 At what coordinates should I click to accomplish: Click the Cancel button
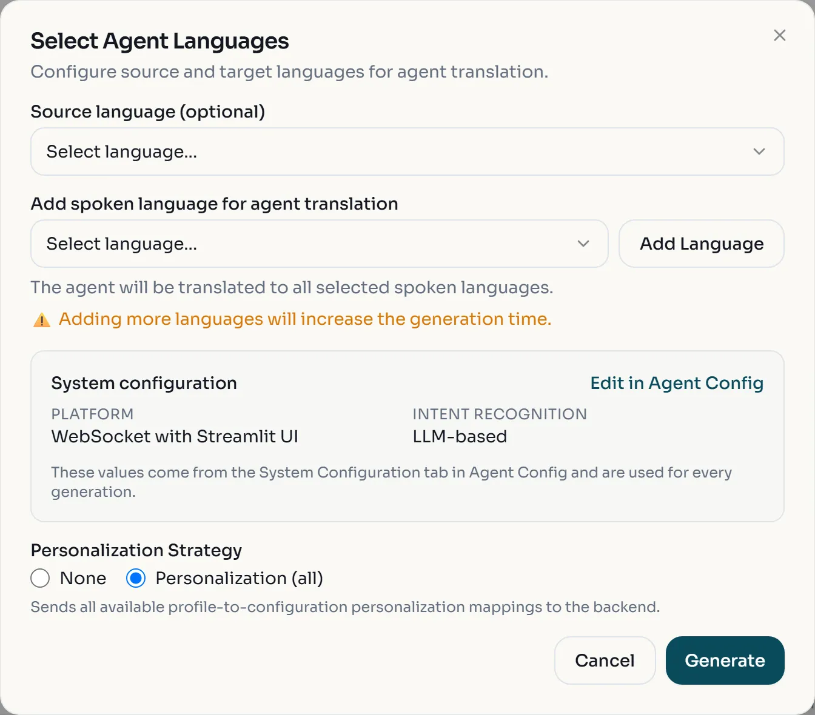(605, 660)
